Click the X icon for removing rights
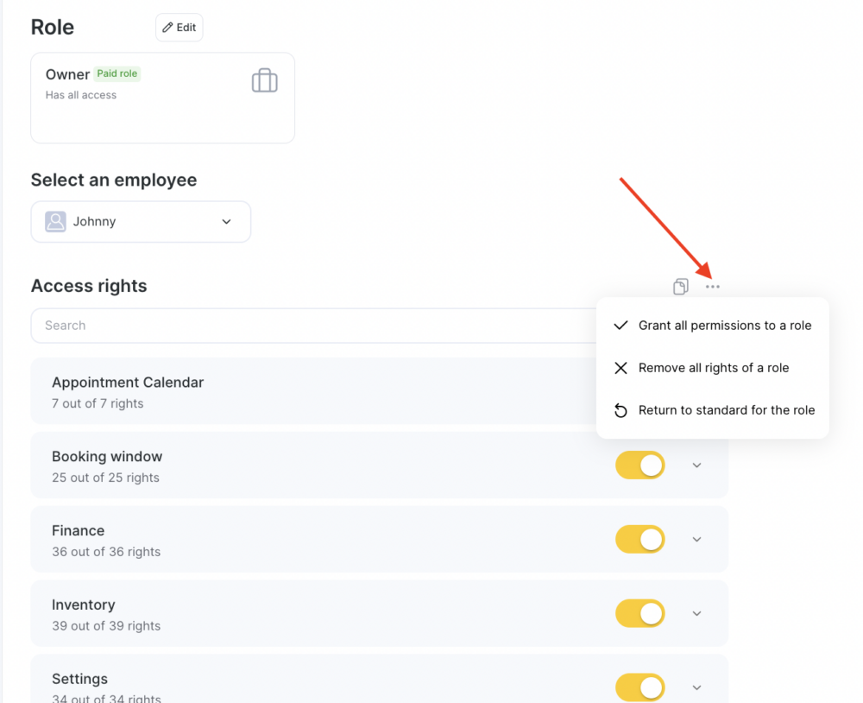Image resolution: width=863 pixels, height=703 pixels. point(620,368)
